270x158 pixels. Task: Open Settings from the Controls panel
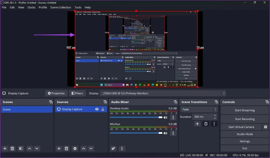pyautogui.click(x=245, y=141)
